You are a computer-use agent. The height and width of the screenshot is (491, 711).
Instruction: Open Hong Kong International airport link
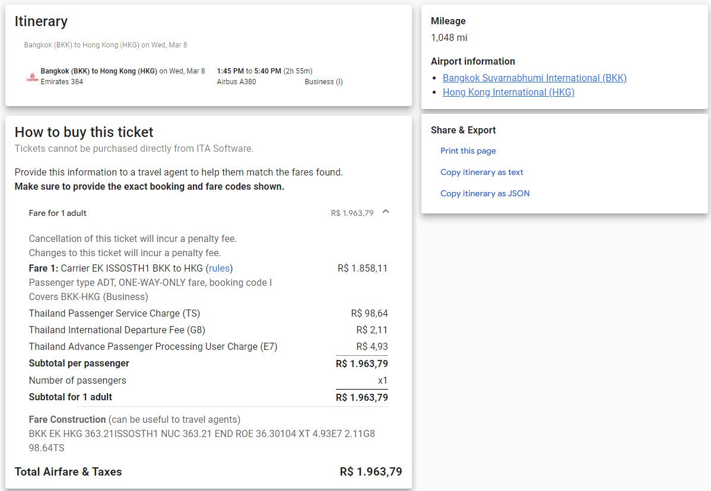click(508, 92)
